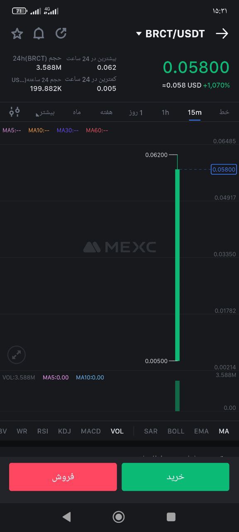
Task: Tap the red فروش sell button
Action: [x=63, y=477]
